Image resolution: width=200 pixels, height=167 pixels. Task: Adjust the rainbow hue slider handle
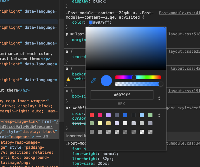tap(134, 77)
